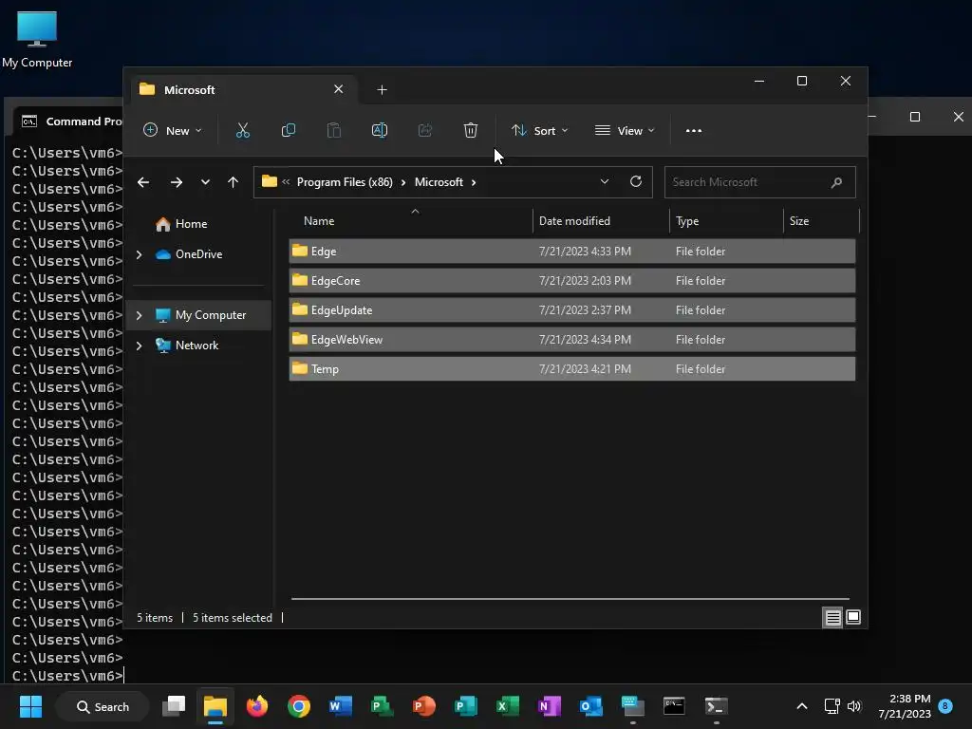
Task: Go back with the left arrow
Action: pos(143,182)
